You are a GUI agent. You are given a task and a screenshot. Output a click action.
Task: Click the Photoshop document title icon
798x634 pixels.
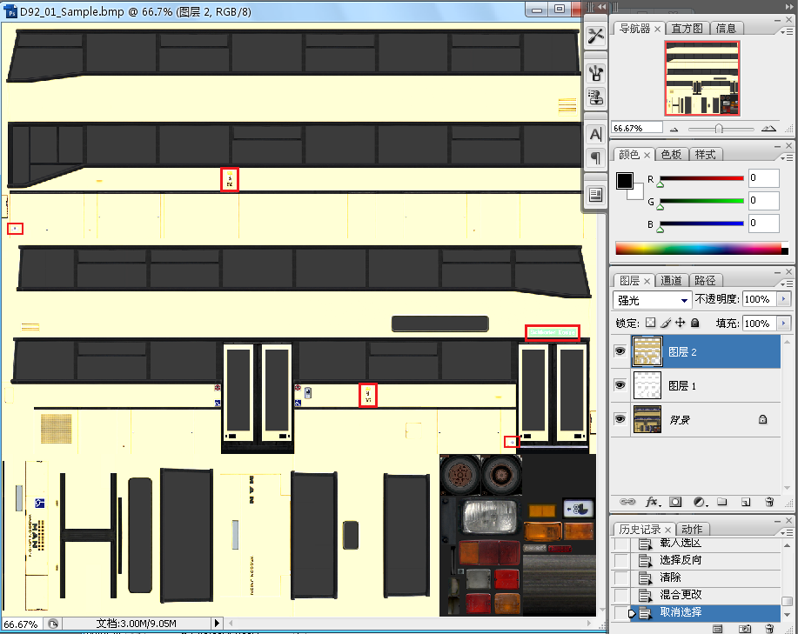click(x=10, y=11)
